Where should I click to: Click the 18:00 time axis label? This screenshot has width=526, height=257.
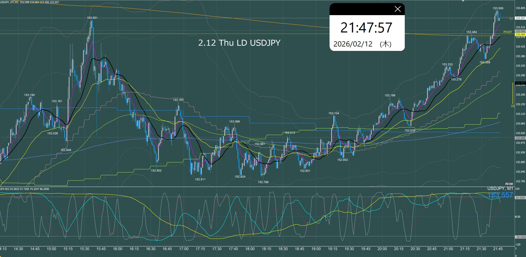click(x=250, y=249)
